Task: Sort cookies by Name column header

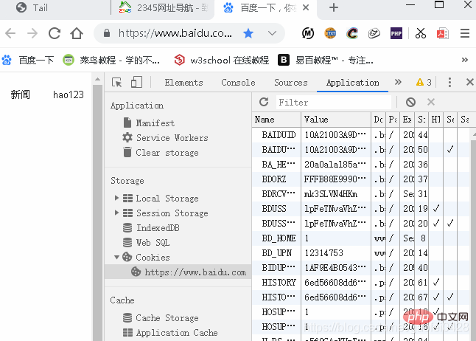Action: [x=276, y=120]
